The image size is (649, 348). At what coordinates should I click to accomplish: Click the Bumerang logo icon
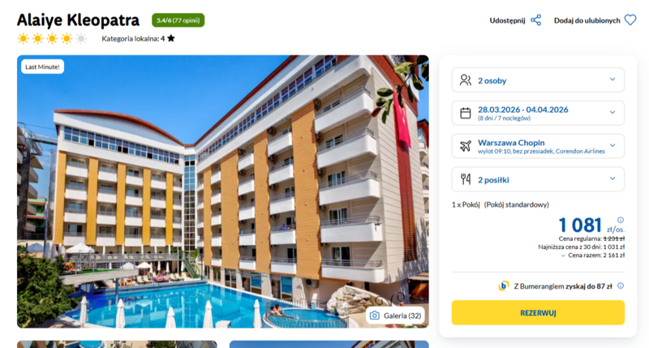click(x=503, y=286)
